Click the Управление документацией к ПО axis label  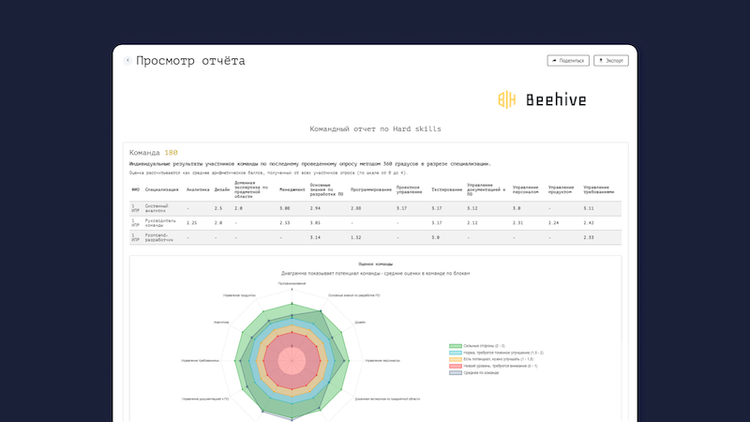(x=205, y=399)
